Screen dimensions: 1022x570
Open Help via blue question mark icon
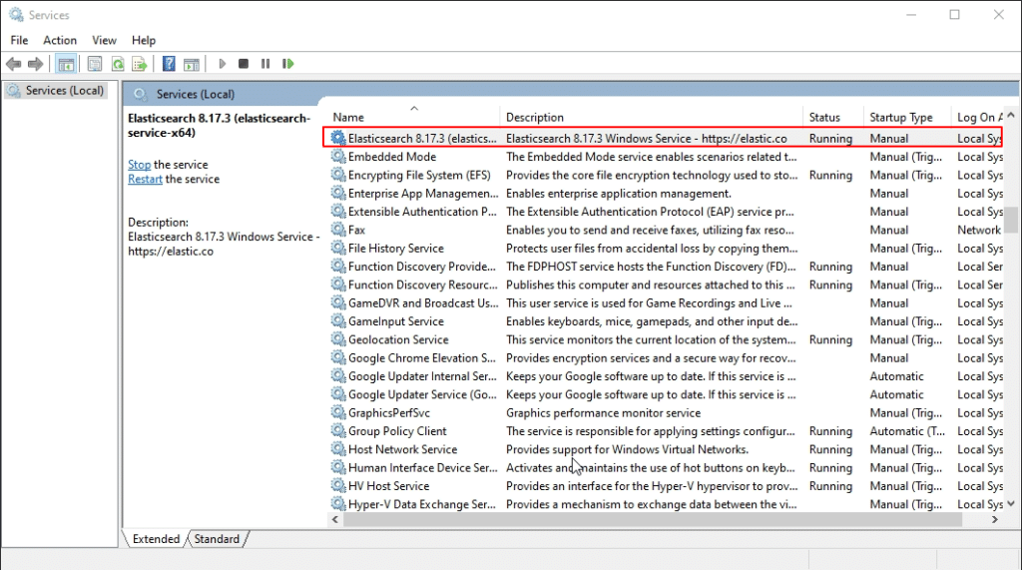(x=170, y=64)
